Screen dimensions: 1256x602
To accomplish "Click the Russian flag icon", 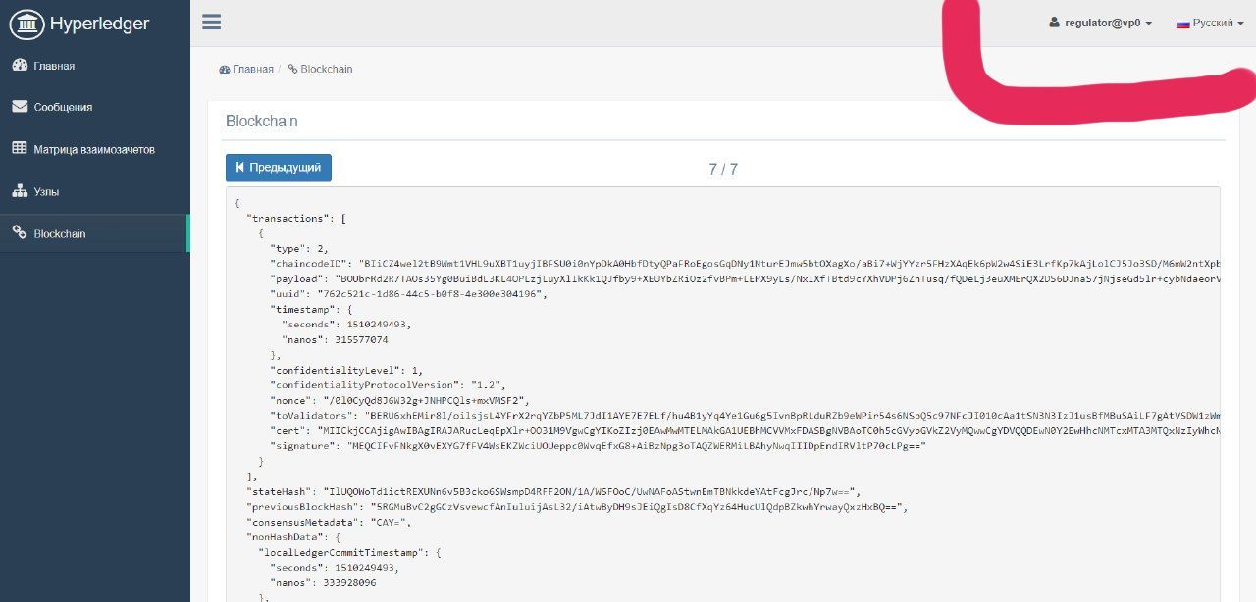I will 1182,23.
